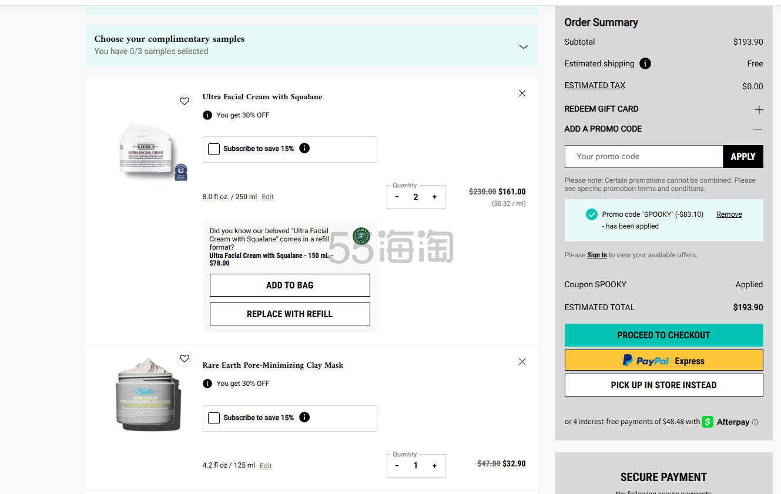The width and height of the screenshot is (781, 494).
Task: Favorite the Ultra Facial Cream with heart icon
Action: tap(185, 102)
